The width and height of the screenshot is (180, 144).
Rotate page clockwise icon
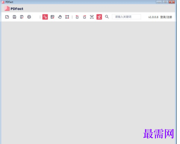pyautogui.click(x=85, y=17)
